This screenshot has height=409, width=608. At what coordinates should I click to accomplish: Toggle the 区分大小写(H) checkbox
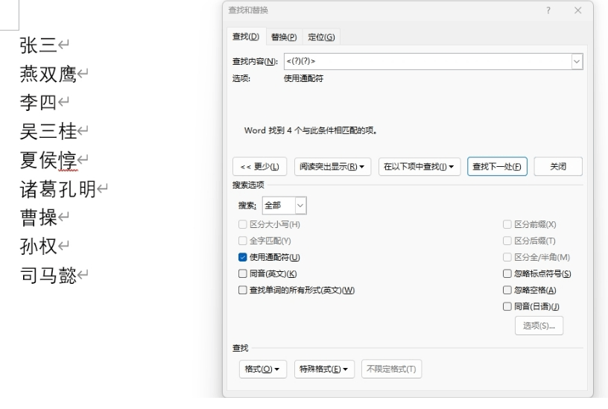coord(243,224)
